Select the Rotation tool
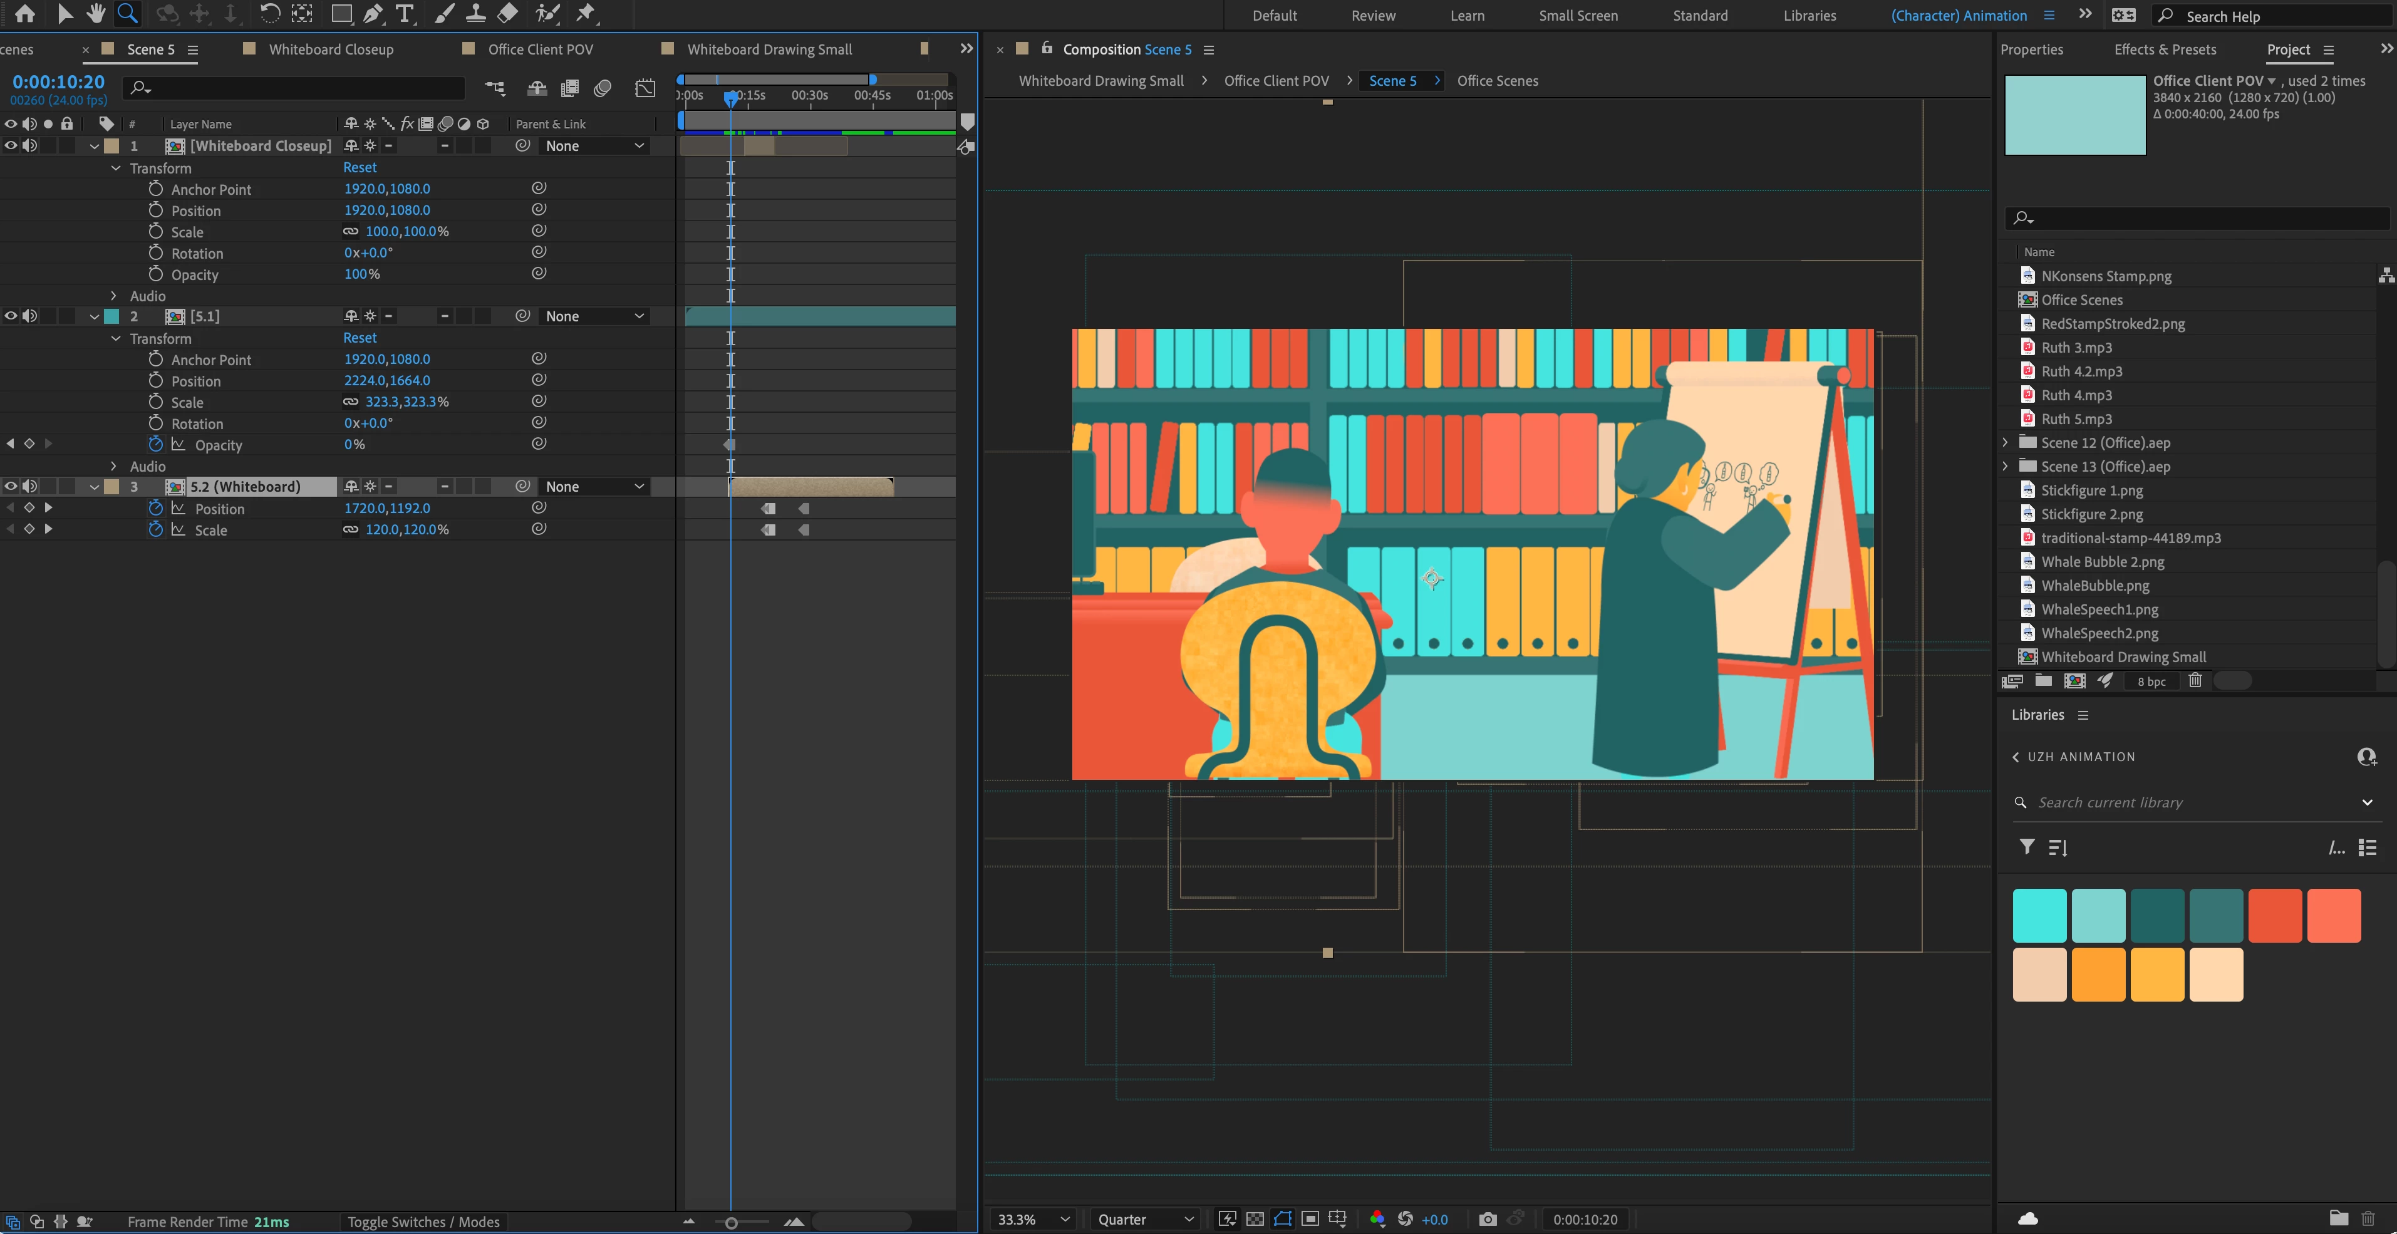2397x1234 pixels. [x=269, y=13]
